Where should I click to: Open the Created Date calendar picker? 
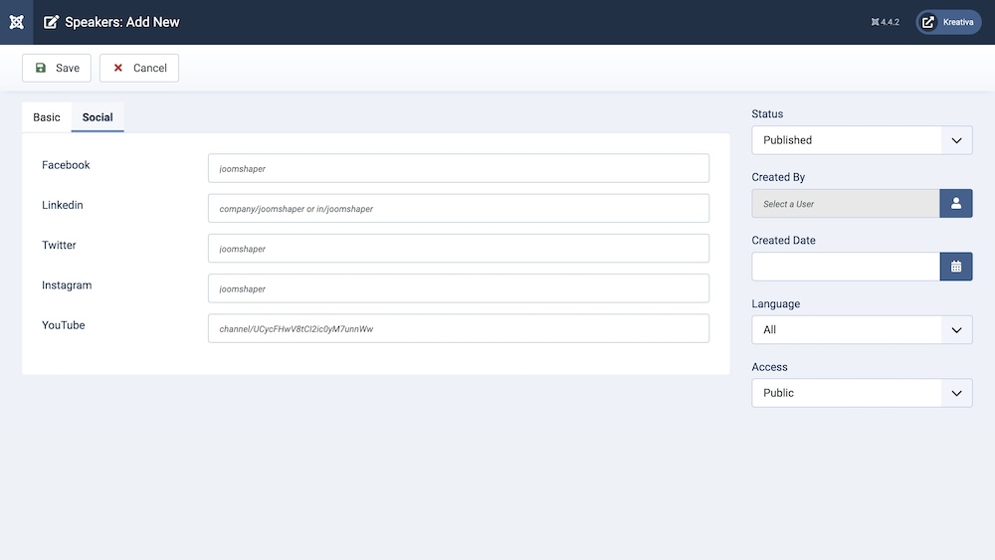[955, 267]
